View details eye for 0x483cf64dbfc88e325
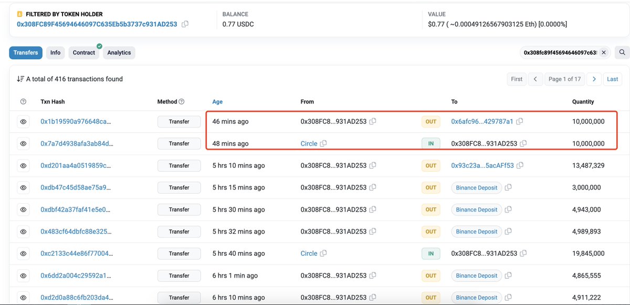This screenshot has height=305, width=630. (x=23, y=232)
